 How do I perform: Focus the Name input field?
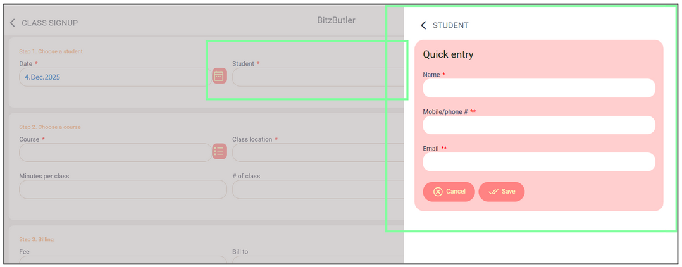click(538, 89)
